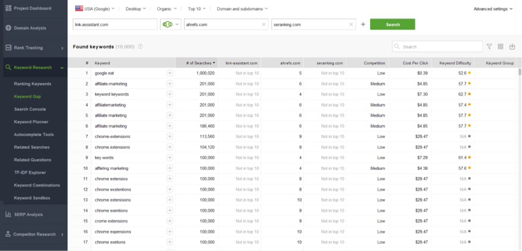This screenshot has height=251, width=522.
Task: Open the filter funnel icon
Action: tap(489, 47)
